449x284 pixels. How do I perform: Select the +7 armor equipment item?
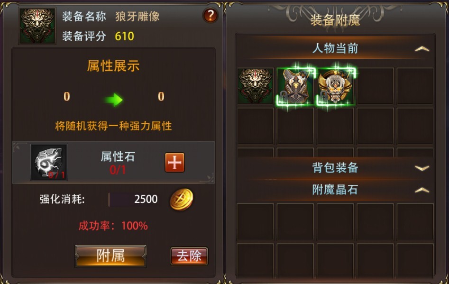tap(295, 86)
